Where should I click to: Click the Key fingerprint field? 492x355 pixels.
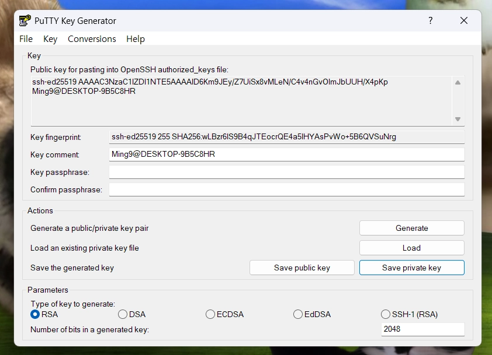(286, 137)
